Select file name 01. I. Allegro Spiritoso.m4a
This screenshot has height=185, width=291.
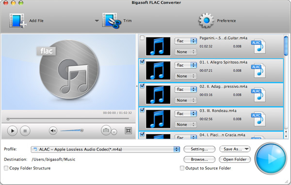point(223,62)
